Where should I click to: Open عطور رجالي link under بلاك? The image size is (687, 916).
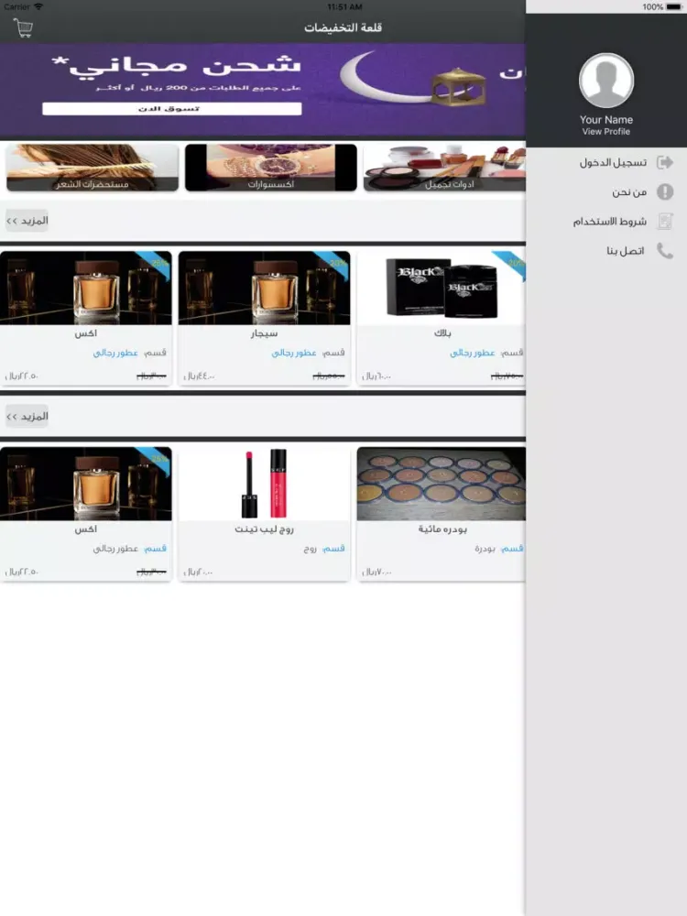click(472, 353)
